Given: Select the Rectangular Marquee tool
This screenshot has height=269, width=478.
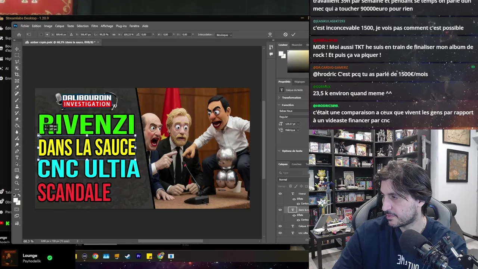Looking at the screenshot, I should [x=17, y=55].
